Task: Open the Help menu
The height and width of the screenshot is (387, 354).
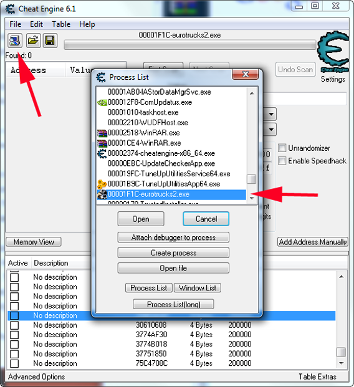Action: point(87,24)
